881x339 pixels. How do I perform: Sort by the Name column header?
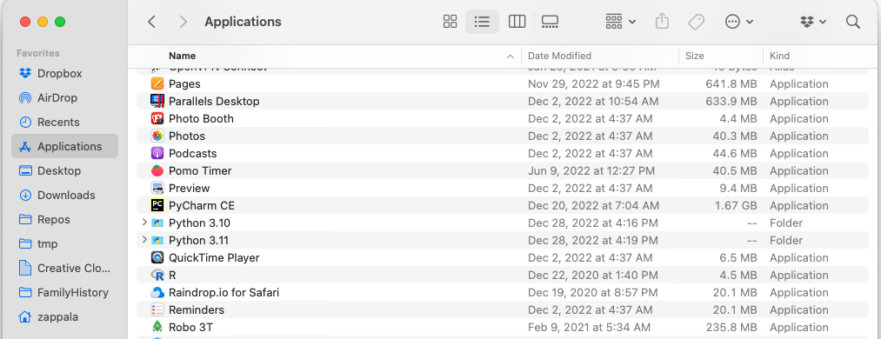point(182,56)
